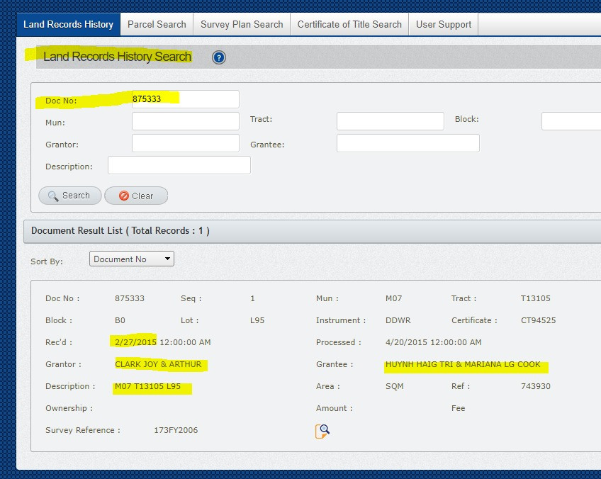Screen dimensions: 601x479
Task: Open the Survey Plan Search tab
Action: [x=242, y=25]
